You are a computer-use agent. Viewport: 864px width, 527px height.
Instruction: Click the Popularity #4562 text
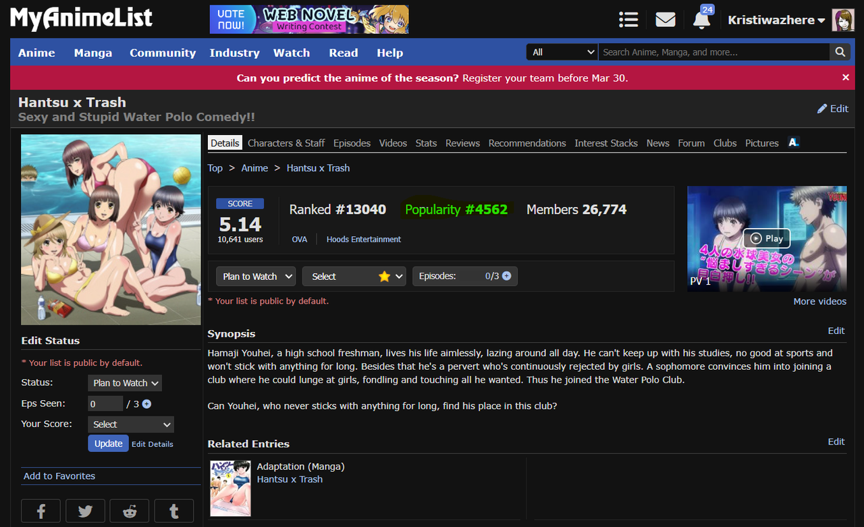456,209
